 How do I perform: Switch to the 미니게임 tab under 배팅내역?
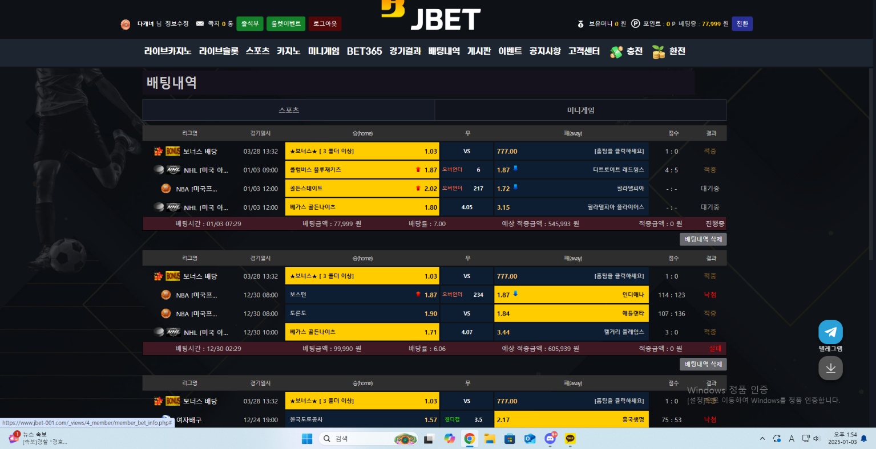click(580, 111)
